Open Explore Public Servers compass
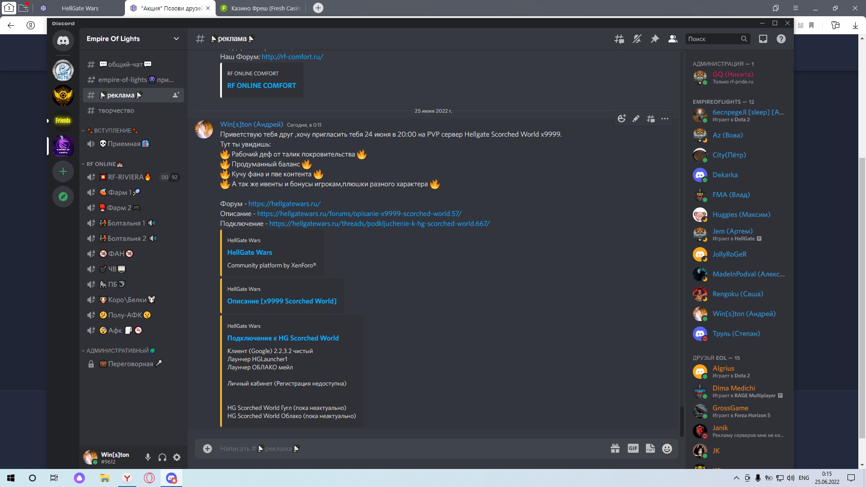Screen dimensions: 866x487 [x=63, y=197]
